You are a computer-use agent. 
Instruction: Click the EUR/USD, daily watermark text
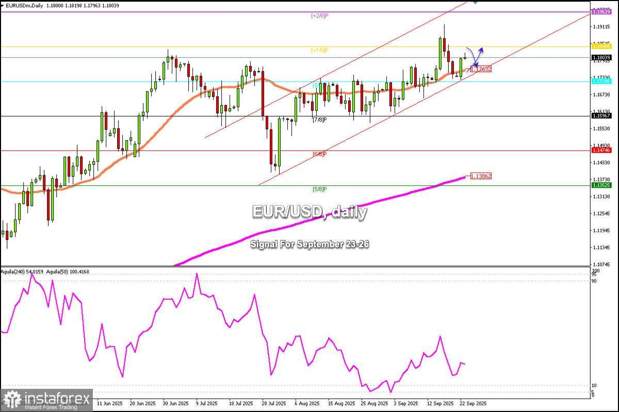308,211
